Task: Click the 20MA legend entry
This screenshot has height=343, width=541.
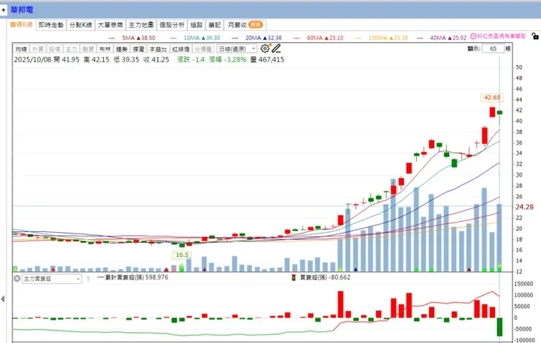Action: (x=257, y=38)
